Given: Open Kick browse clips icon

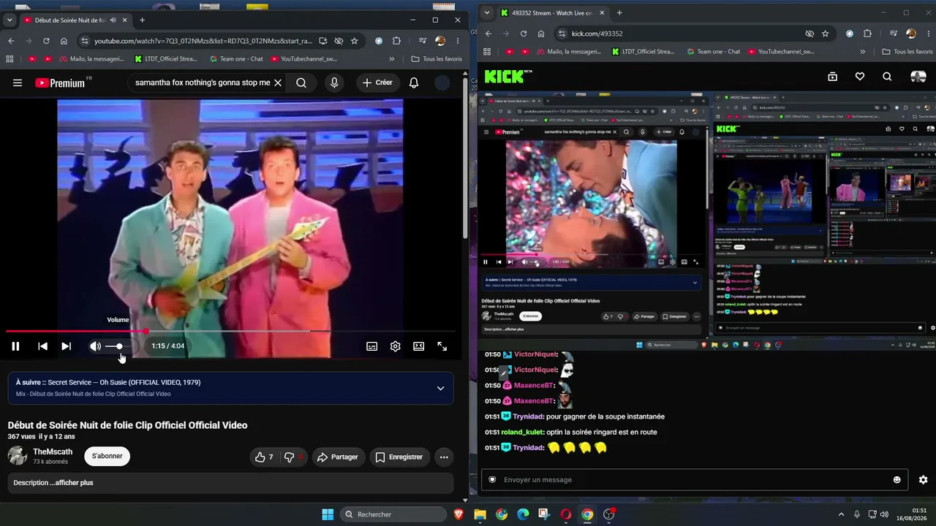Looking at the screenshot, I should [x=832, y=77].
